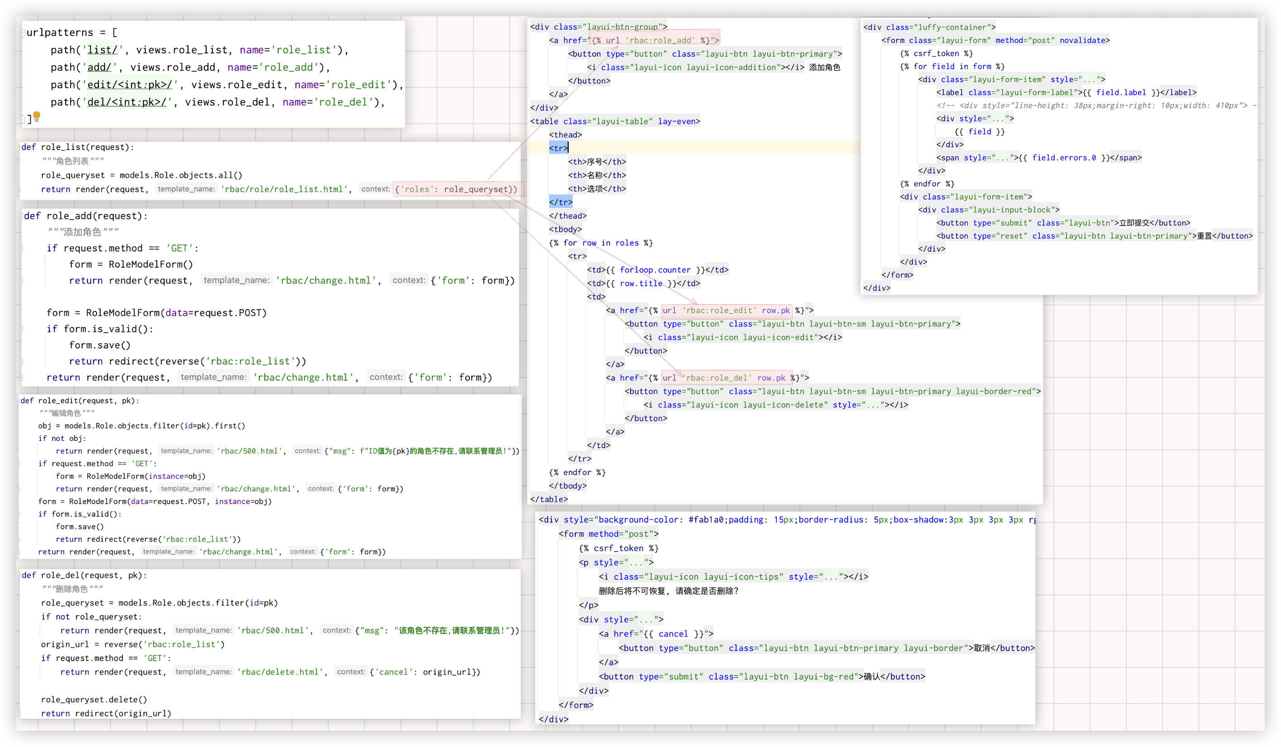Viewport: 1281px width, 747px height.
Task: Click the highlighted closing </tr> tag
Action: click(x=560, y=202)
